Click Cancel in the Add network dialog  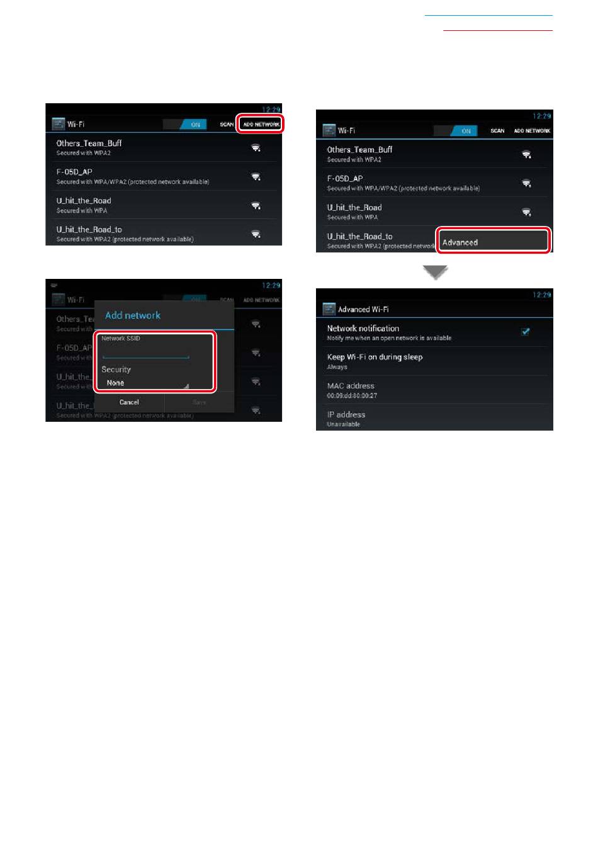tap(129, 402)
